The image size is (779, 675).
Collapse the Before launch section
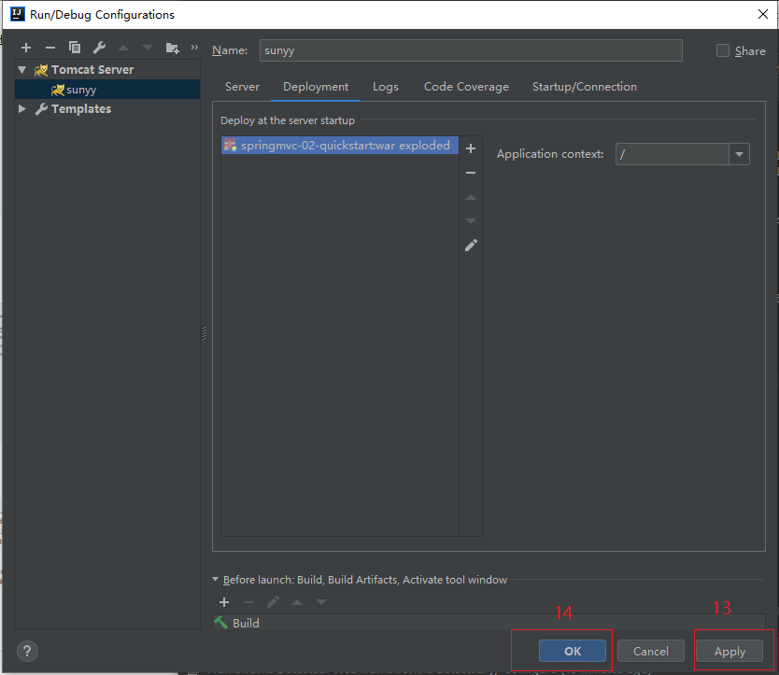point(216,580)
